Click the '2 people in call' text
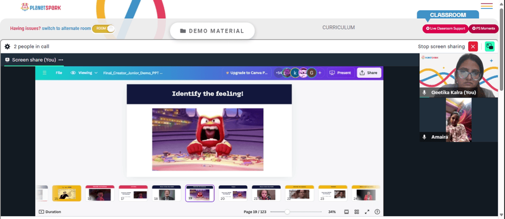This screenshot has width=505, height=219. pos(31,46)
